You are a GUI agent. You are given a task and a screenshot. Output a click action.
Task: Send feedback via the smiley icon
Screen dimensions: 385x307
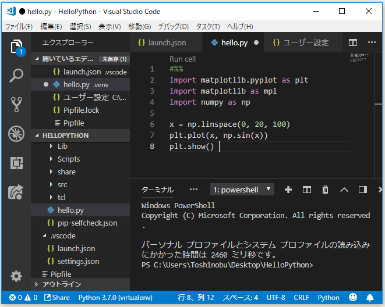click(x=353, y=297)
